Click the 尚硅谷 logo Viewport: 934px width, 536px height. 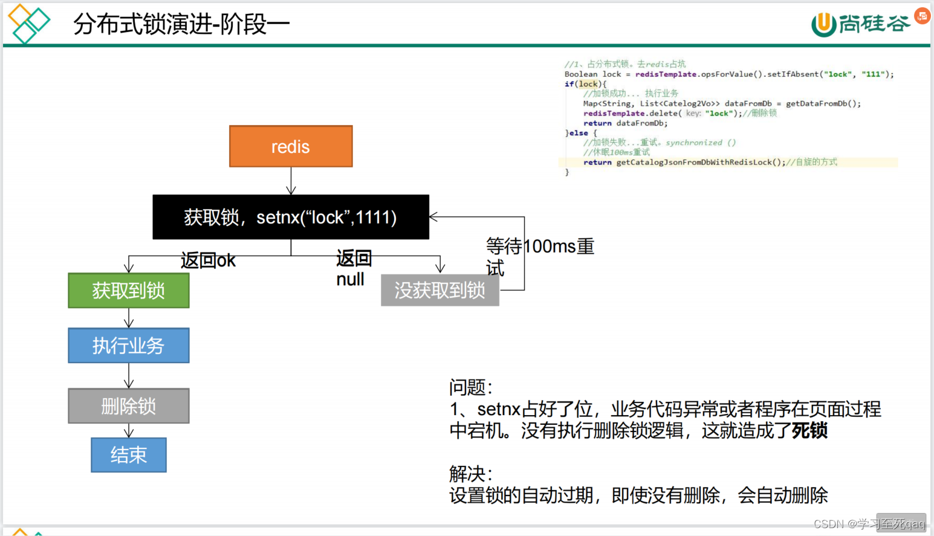pos(860,24)
